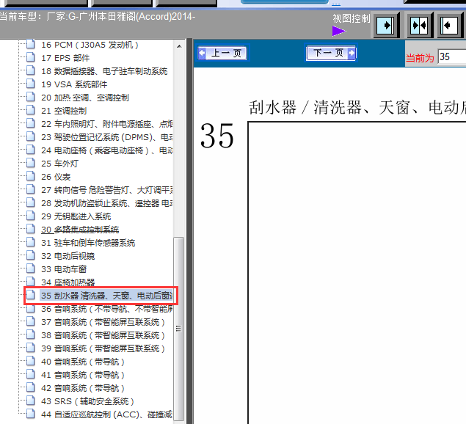
Task: Open tree item 36 音响系统 (不带导航)
Action: (x=107, y=309)
